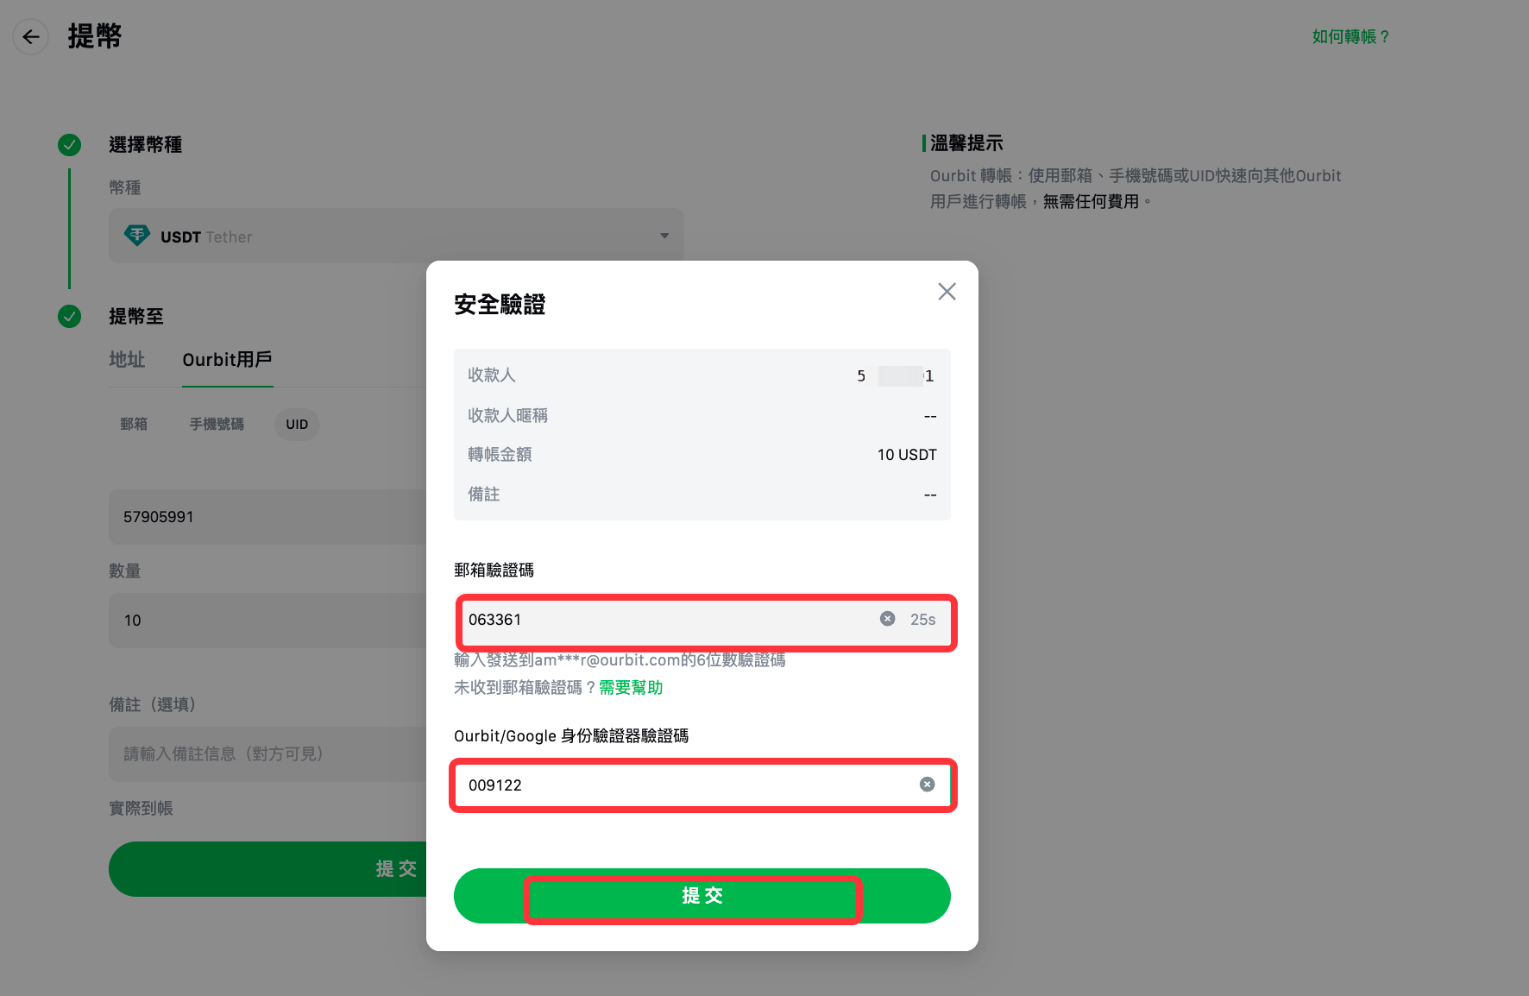Click the 25s resend countdown timer
Screen dimensions: 1529x996
pyautogui.click(x=922, y=620)
